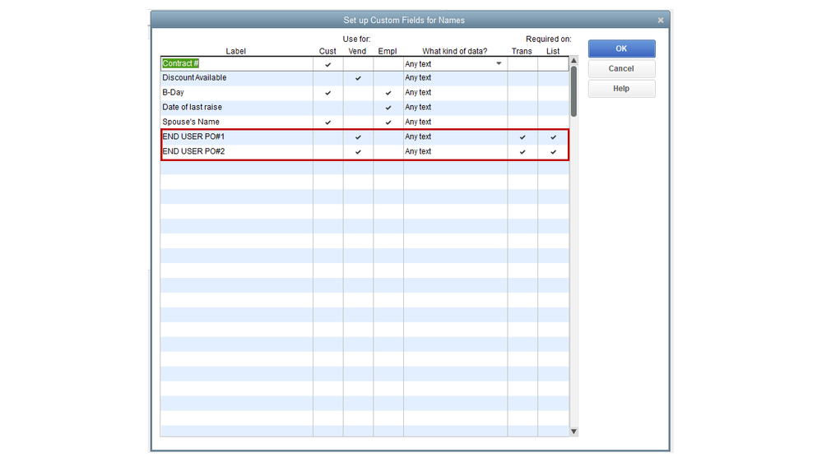Toggle Trans required for END USER PO#2
Viewport: 822px width, 462px height.
click(522, 151)
